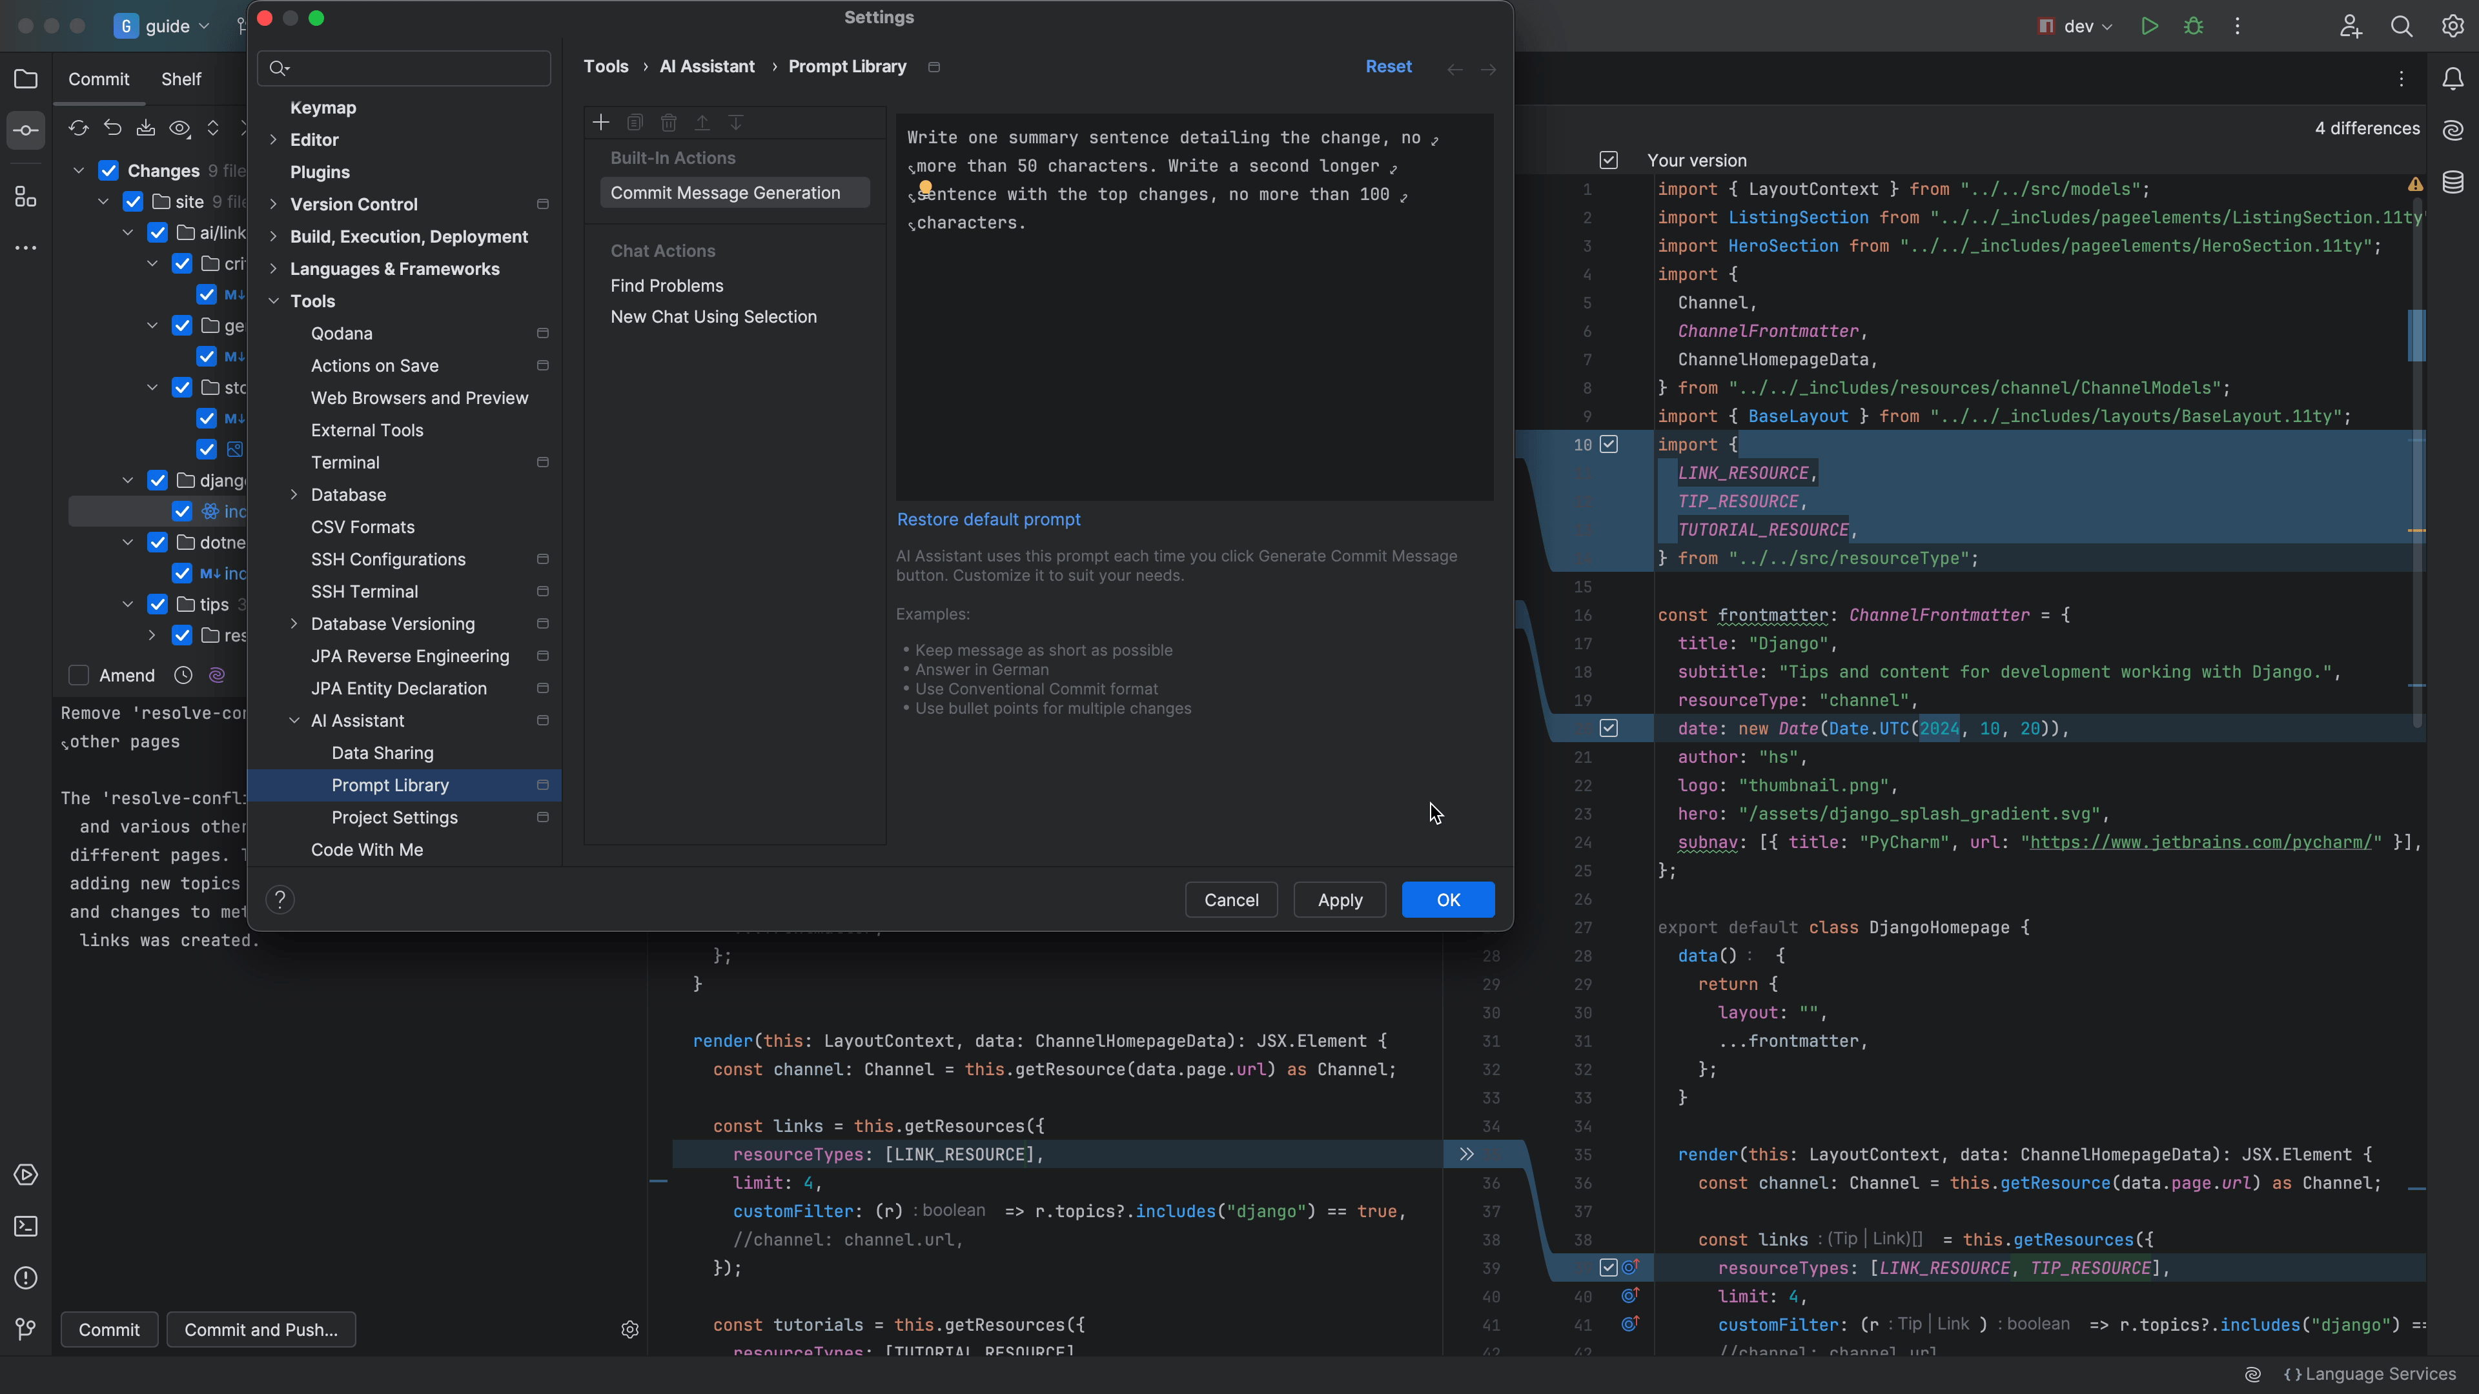The height and width of the screenshot is (1394, 2479).
Task: Click the add prompt plus icon
Action: coord(600,122)
